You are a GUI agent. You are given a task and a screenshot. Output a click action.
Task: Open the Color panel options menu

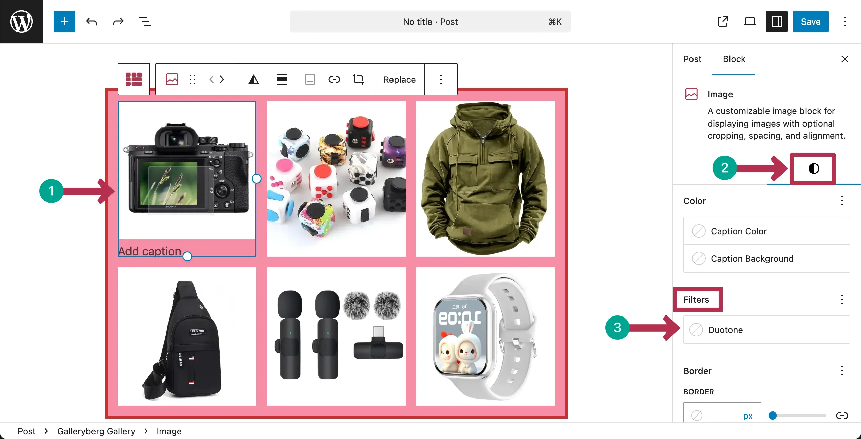[x=842, y=201]
